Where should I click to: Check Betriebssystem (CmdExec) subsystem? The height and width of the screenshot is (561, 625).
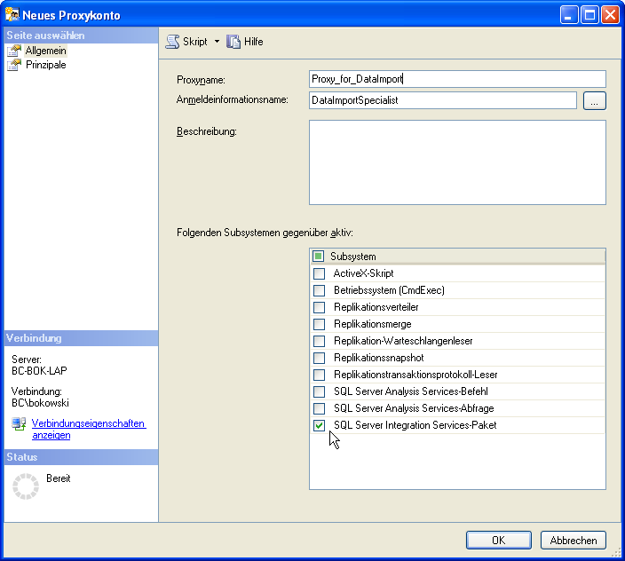[319, 290]
